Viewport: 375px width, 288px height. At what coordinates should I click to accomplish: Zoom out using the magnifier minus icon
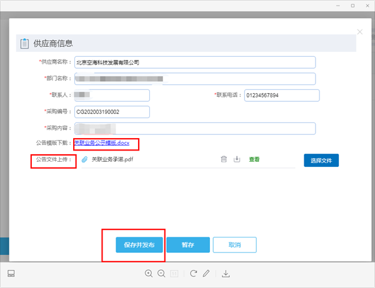tap(161, 274)
